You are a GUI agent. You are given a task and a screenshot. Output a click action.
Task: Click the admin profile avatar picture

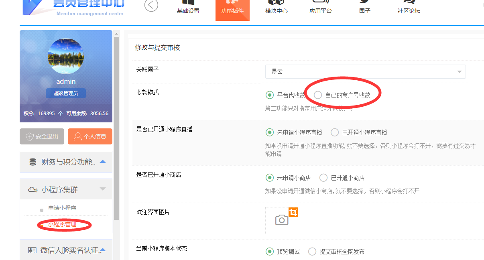(x=66, y=56)
